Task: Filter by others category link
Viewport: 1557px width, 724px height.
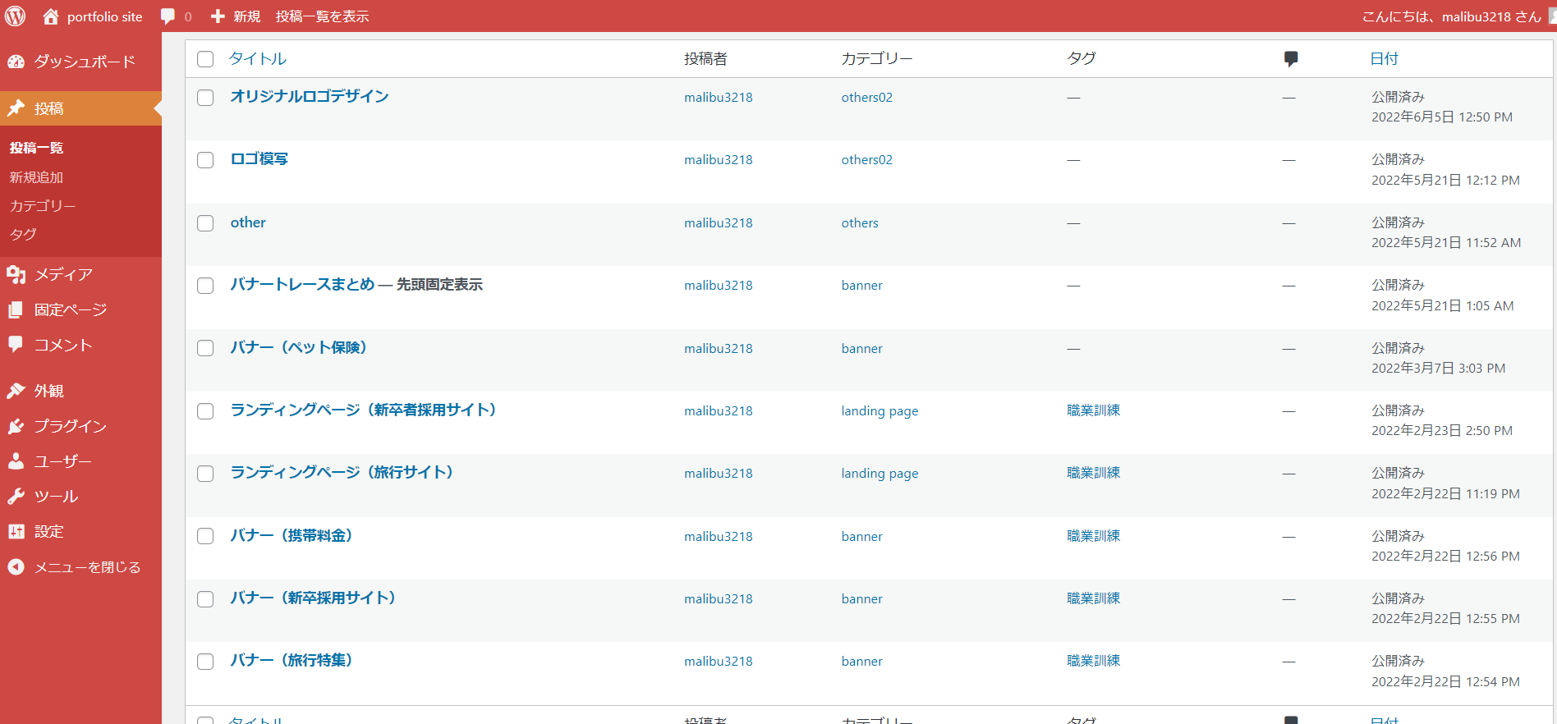Action: pyautogui.click(x=860, y=223)
